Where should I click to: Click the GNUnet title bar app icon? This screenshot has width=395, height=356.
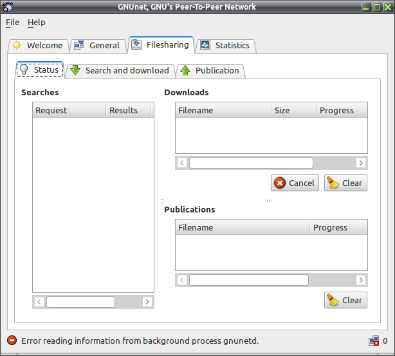click(7, 7)
